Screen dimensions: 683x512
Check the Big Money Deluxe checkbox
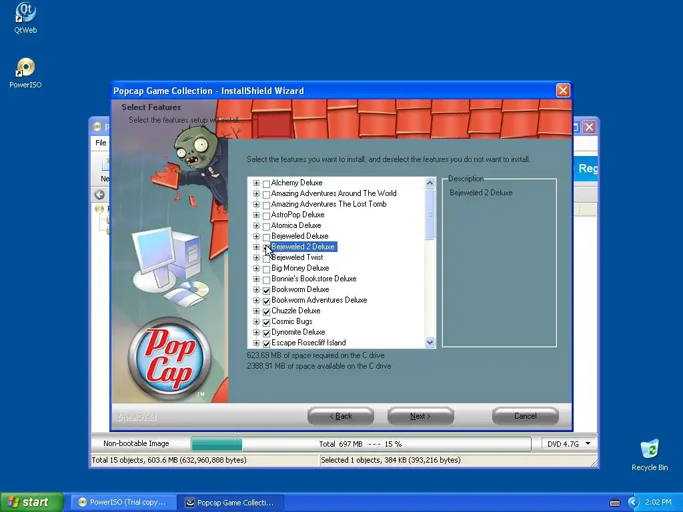pyautogui.click(x=266, y=269)
